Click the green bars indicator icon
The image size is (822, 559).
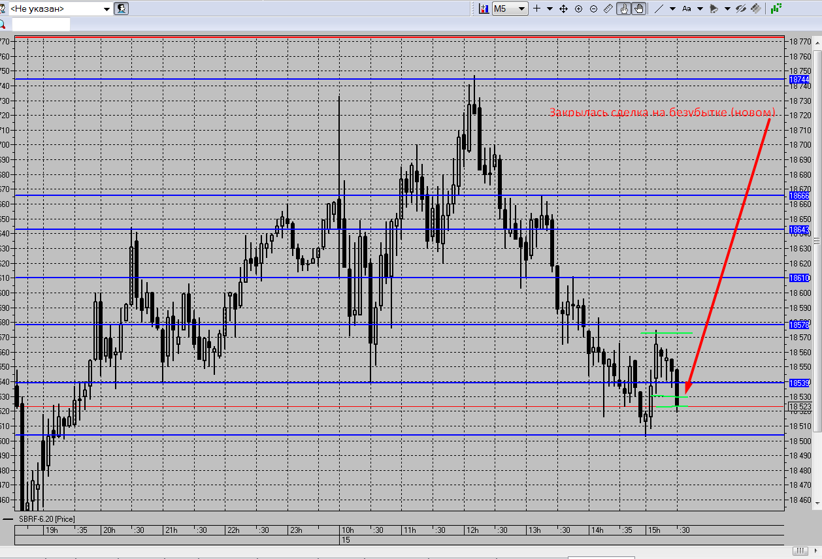[776, 8]
